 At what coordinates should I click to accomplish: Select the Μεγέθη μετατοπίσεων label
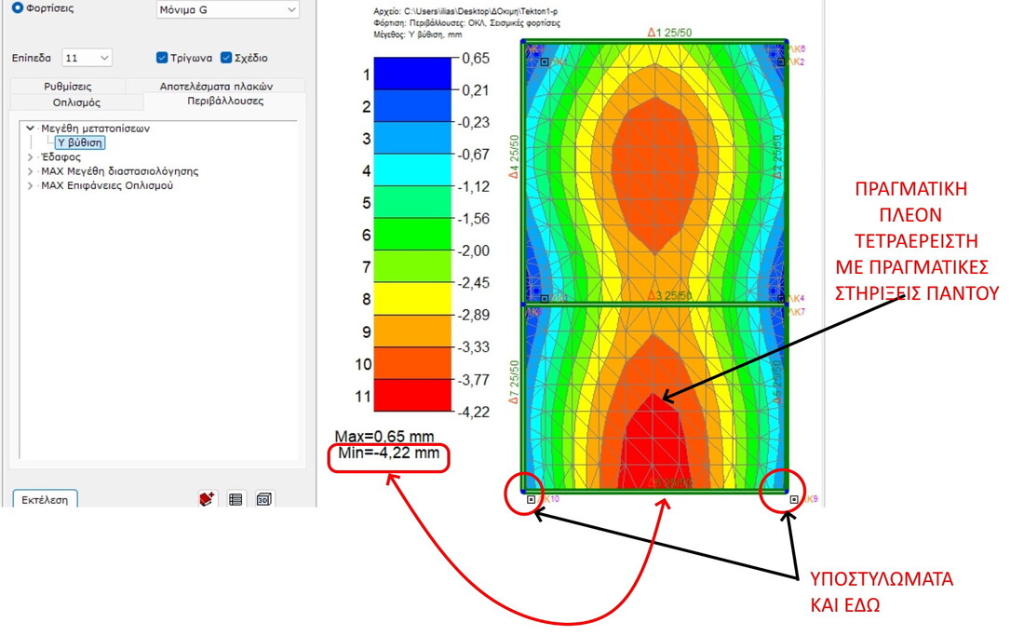95,129
